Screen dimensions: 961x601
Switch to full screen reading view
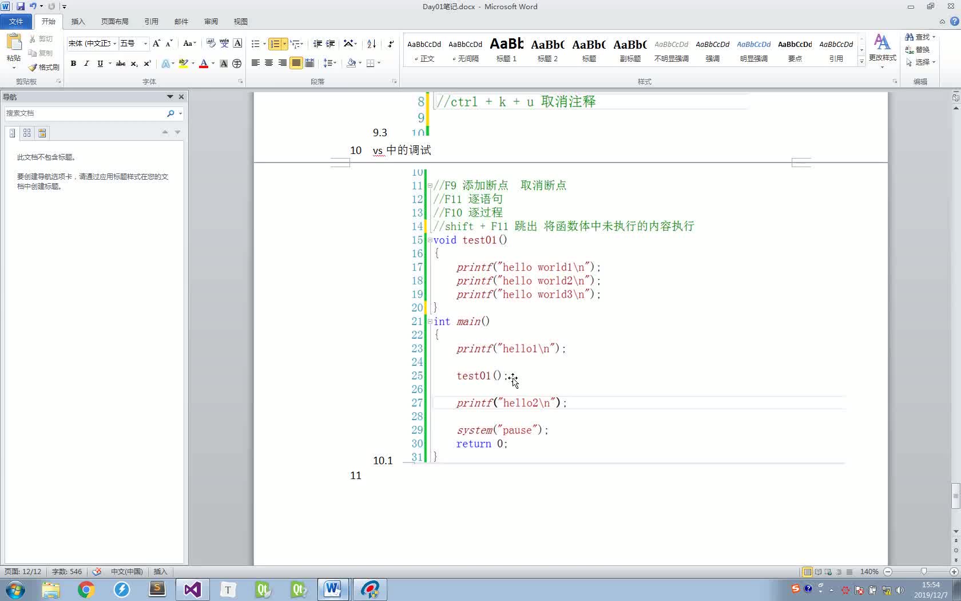(x=818, y=572)
